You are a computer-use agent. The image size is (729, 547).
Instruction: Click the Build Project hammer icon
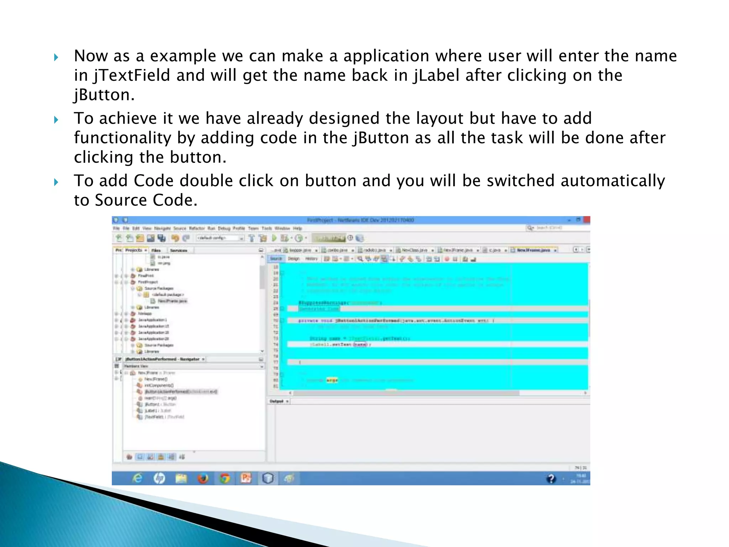tap(252, 238)
